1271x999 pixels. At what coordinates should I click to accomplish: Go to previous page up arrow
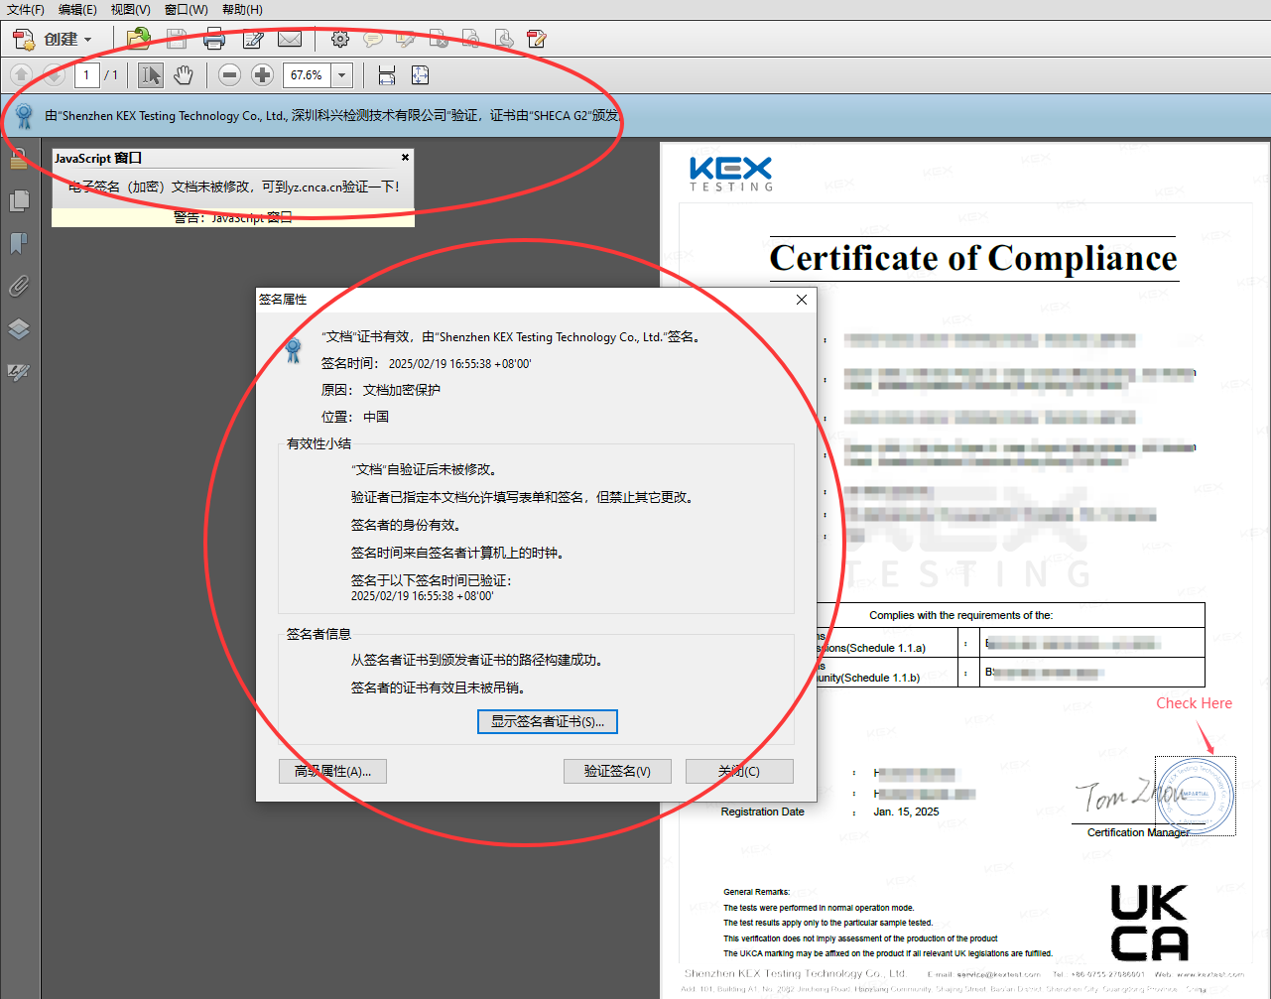tap(22, 75)
